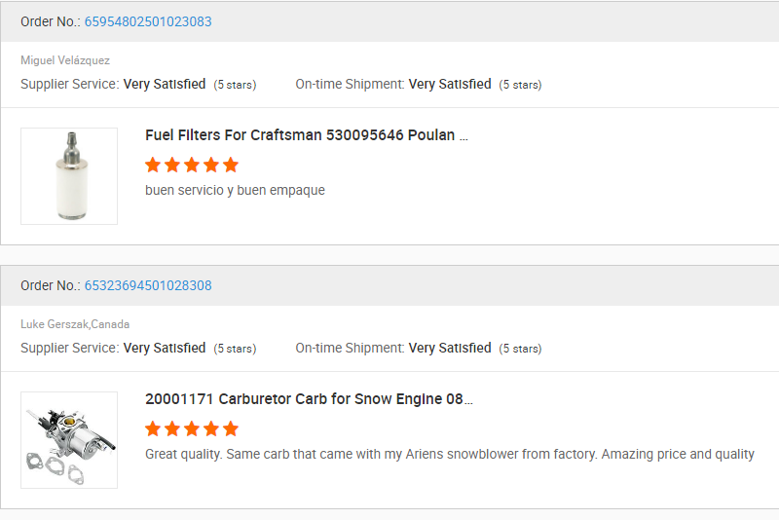
Task: Open the 20001171 Carburetor Carb product title
Action: [x=309, y=399]
